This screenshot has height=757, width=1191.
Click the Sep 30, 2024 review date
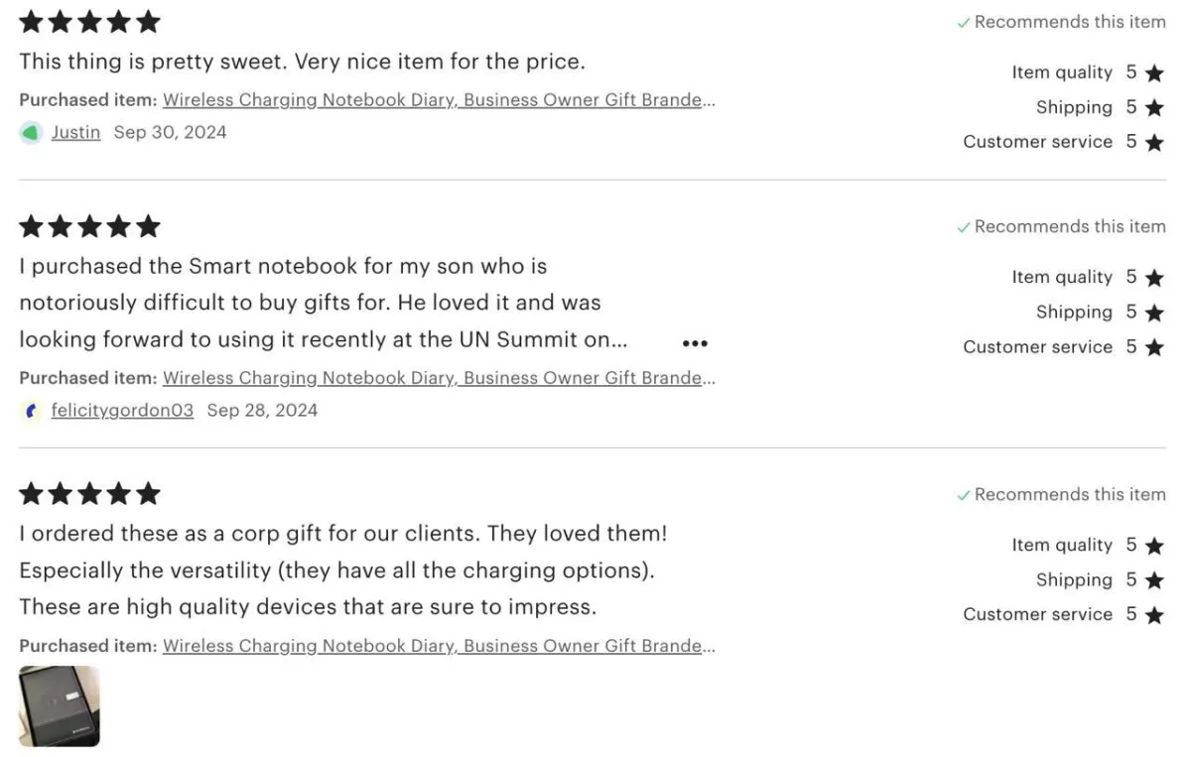[x=170, y=132]
